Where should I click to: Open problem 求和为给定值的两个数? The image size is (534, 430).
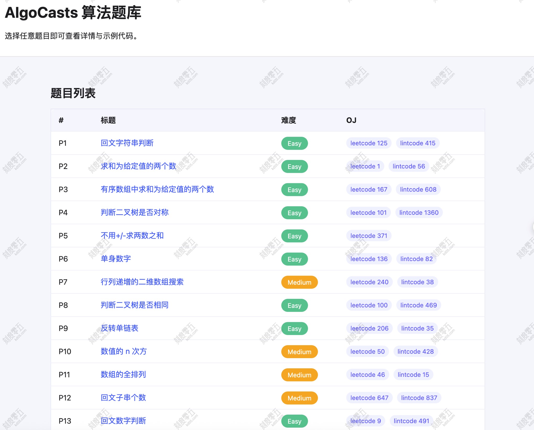[138, 166]
